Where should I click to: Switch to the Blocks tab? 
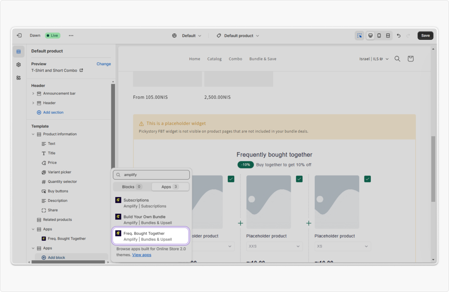tap(132, 187)
